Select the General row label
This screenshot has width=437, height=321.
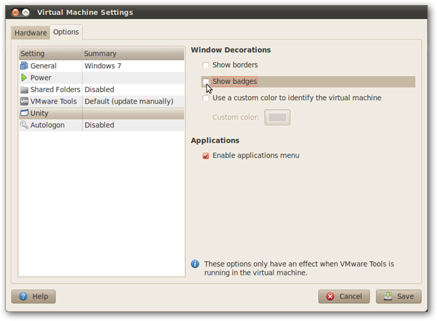click(43, 66)
